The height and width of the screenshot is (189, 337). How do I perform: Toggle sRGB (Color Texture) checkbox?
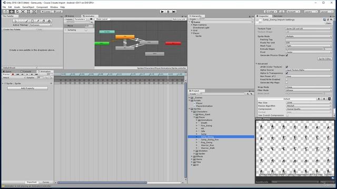point(286,67)
